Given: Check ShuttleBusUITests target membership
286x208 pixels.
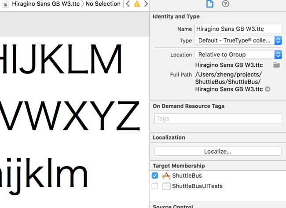Looking at the screenshot, I should 155,186.
